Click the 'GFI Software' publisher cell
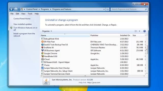This screenshot has height=91, width=163. point(96,51)
